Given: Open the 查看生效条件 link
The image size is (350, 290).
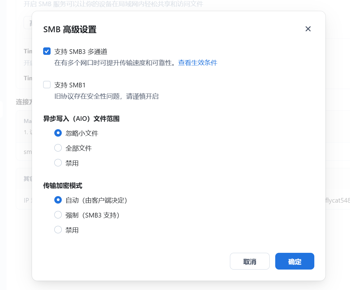Looking at the screenshot, I should click(x=198, y=63).
